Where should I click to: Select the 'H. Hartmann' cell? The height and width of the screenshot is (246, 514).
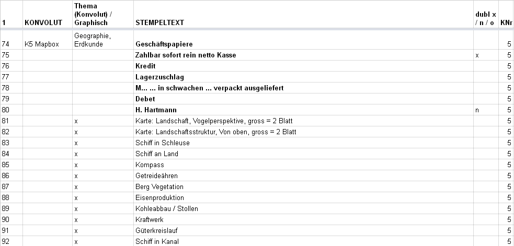click(303, 110)
